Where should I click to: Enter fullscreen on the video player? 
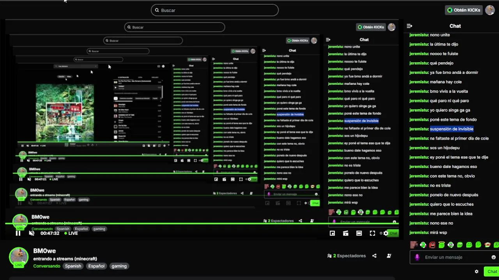coord(372,233)
